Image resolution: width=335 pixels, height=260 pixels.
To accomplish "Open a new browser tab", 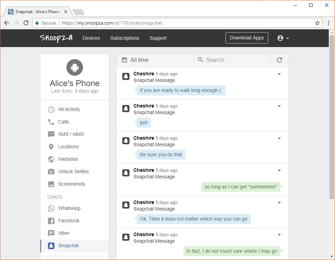I will click(x=78, y=12).
